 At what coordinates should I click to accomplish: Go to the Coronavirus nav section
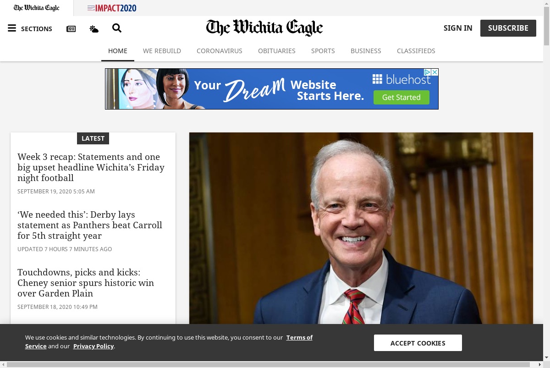pos(220,51)
